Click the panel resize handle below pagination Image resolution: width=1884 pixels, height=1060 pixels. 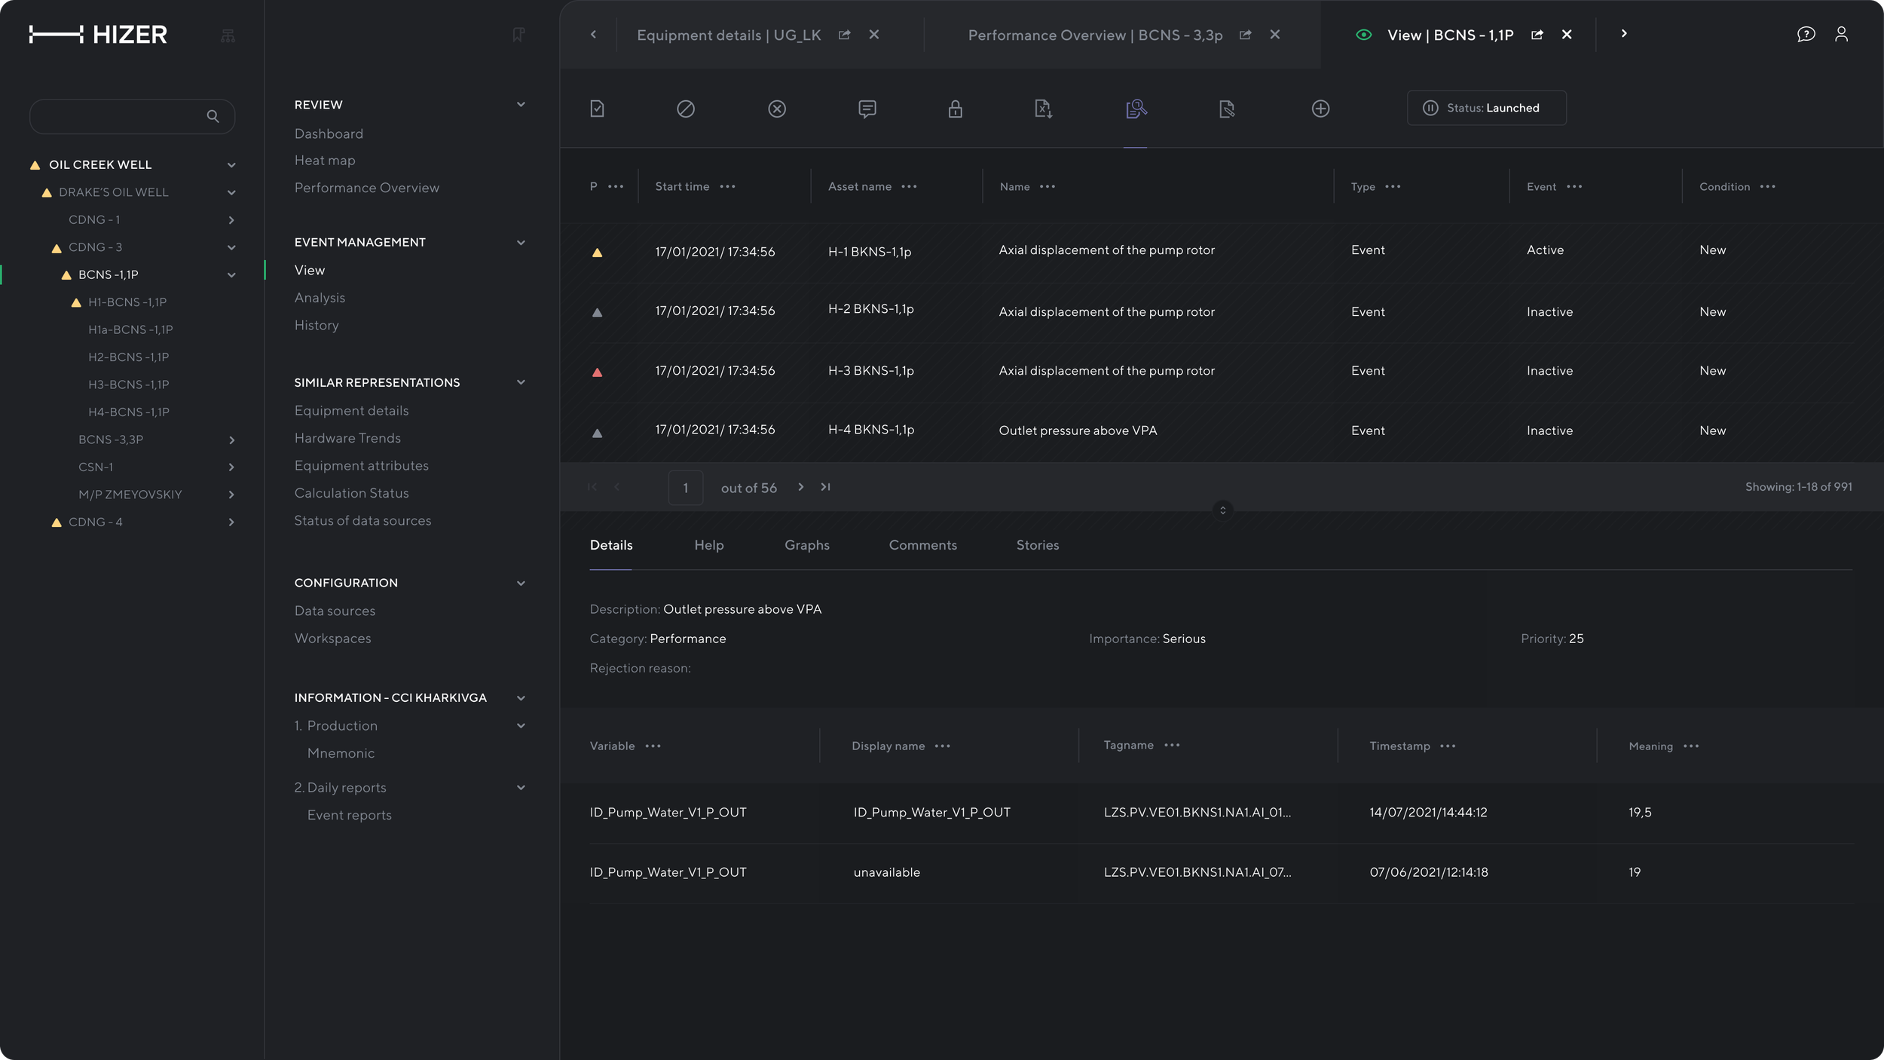pos(1222,510)
